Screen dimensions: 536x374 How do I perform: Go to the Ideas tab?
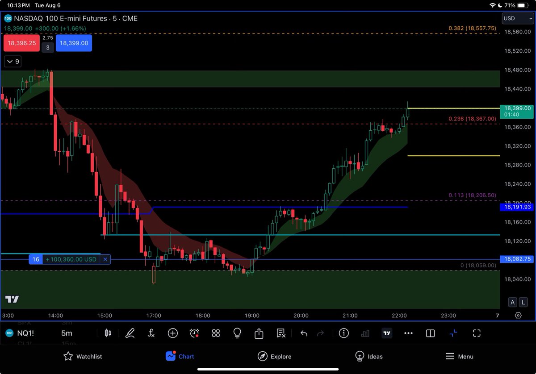[369, 356]
